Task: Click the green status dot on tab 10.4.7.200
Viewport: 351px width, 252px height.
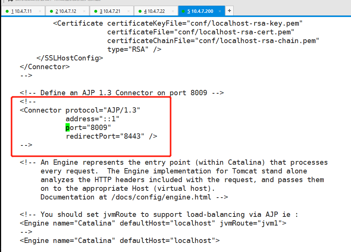Action: coord(183,11)
